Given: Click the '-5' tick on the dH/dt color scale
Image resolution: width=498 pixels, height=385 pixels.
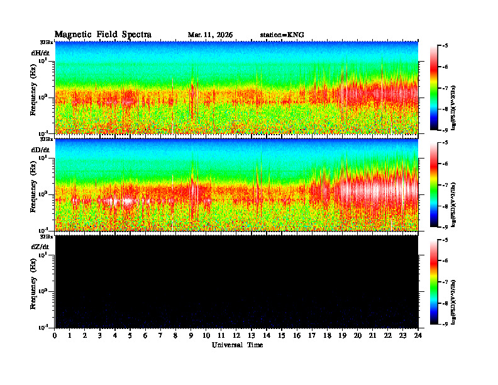Looking at the screenshot, I should click(445, 46).
